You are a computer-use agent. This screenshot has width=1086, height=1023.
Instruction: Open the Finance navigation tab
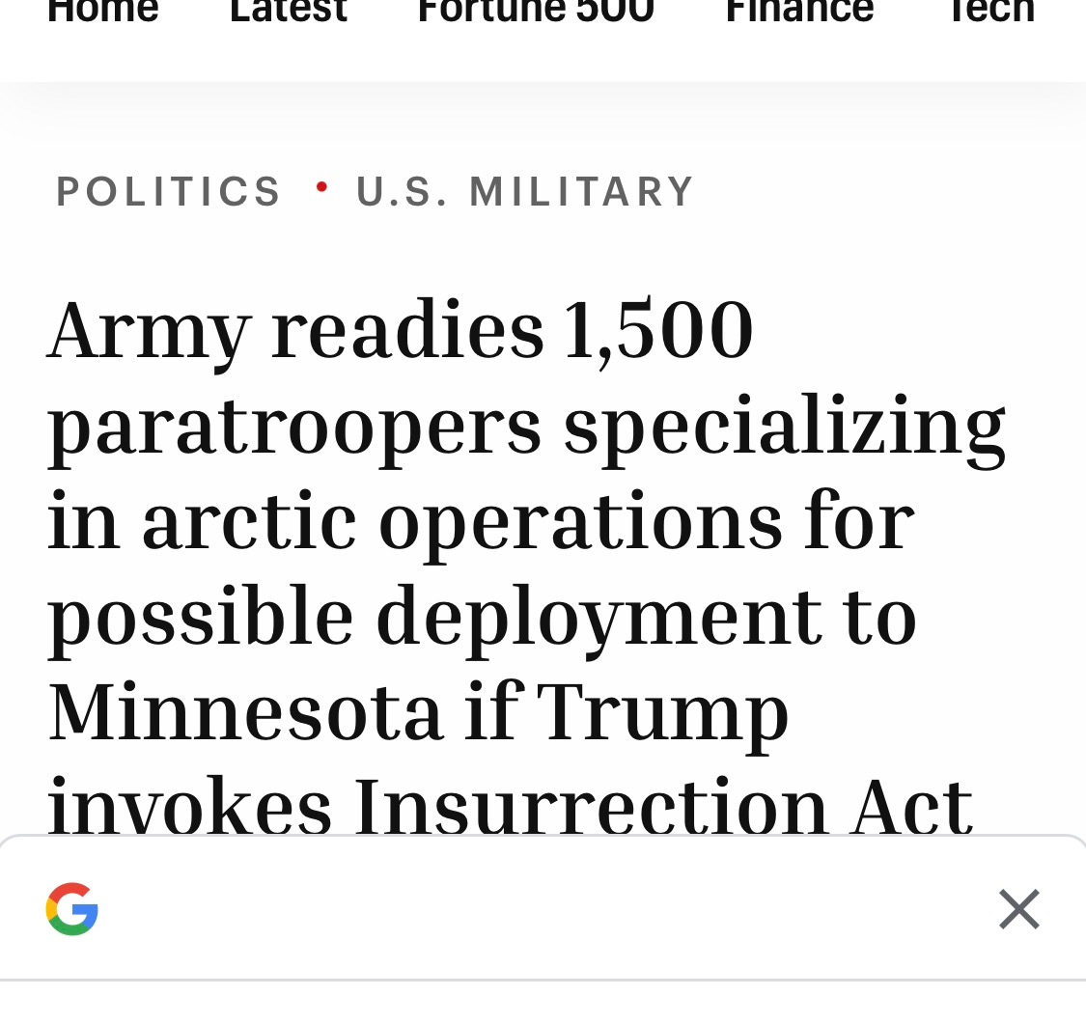pos(799,12)
